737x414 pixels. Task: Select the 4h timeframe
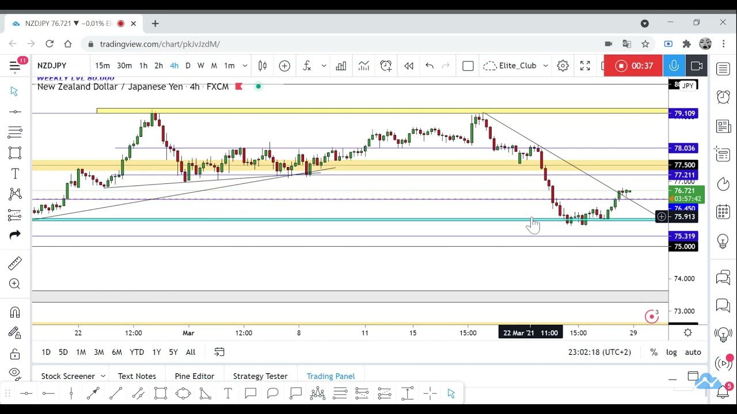click(x=174, y=66)
